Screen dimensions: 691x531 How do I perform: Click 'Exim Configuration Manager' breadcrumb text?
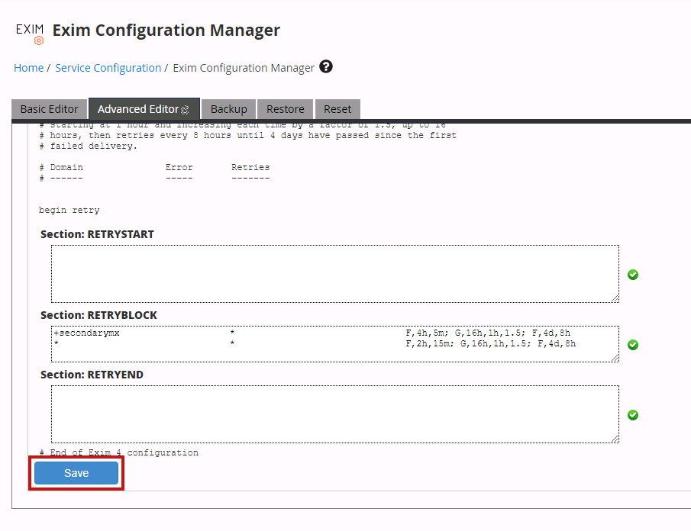(x=244, y=68)
